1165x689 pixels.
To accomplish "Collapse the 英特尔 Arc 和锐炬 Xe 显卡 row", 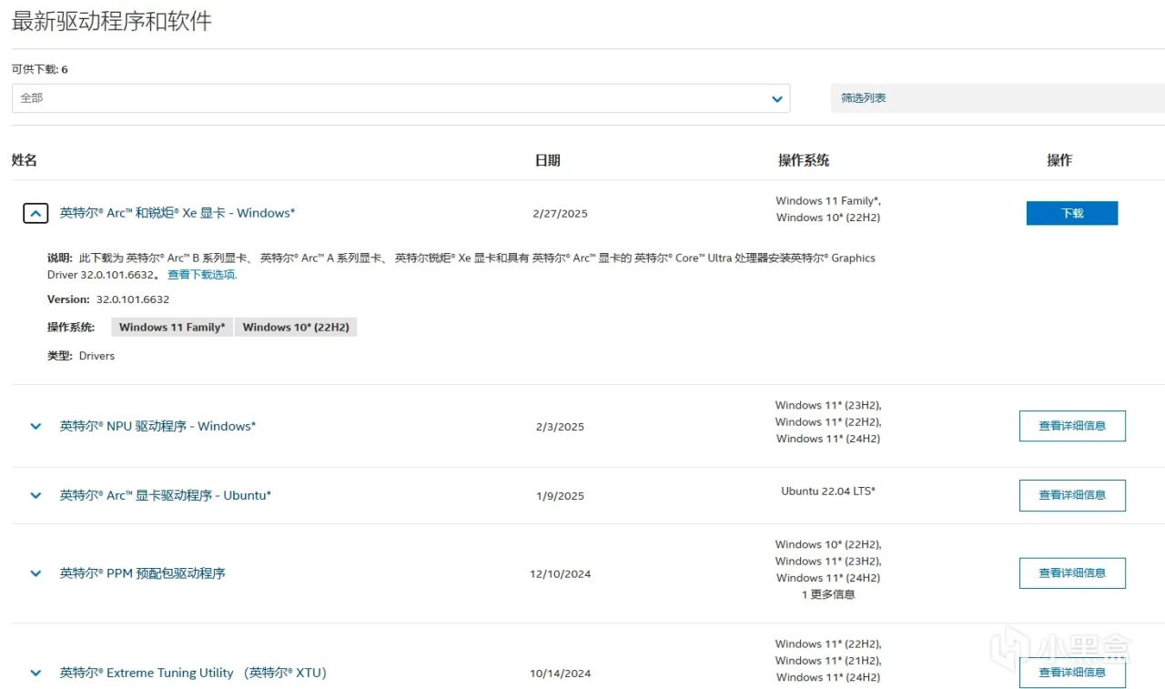I will [x=35, y=214].
